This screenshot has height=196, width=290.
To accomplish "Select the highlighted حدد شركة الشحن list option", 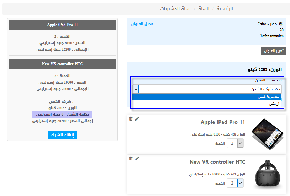I will click(x=207, y=97).
